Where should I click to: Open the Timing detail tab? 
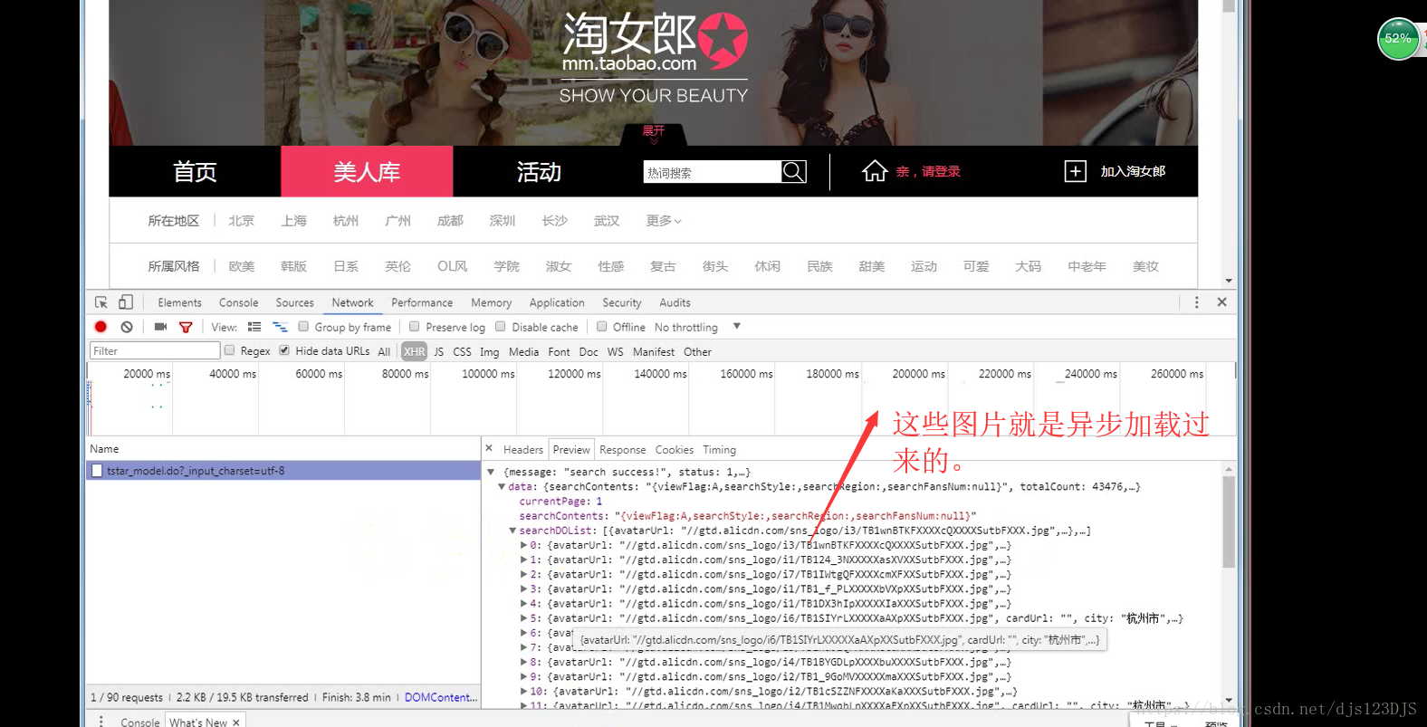[x=719, y=449]
